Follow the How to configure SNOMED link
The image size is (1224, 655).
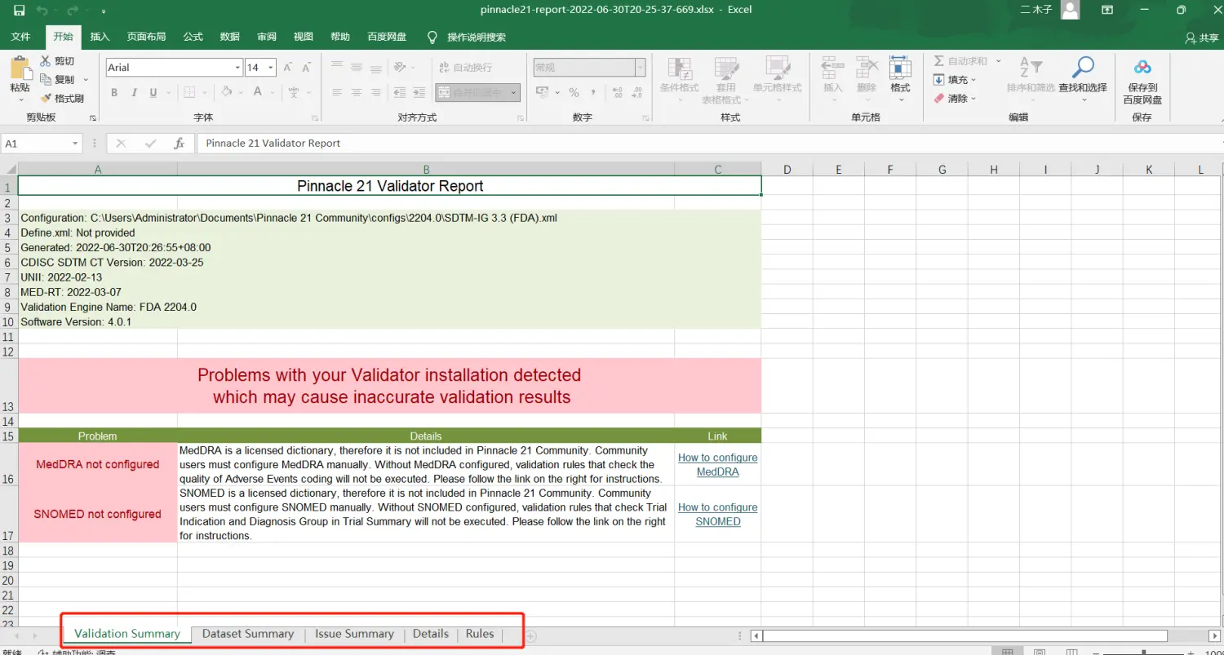coord(718,515)
